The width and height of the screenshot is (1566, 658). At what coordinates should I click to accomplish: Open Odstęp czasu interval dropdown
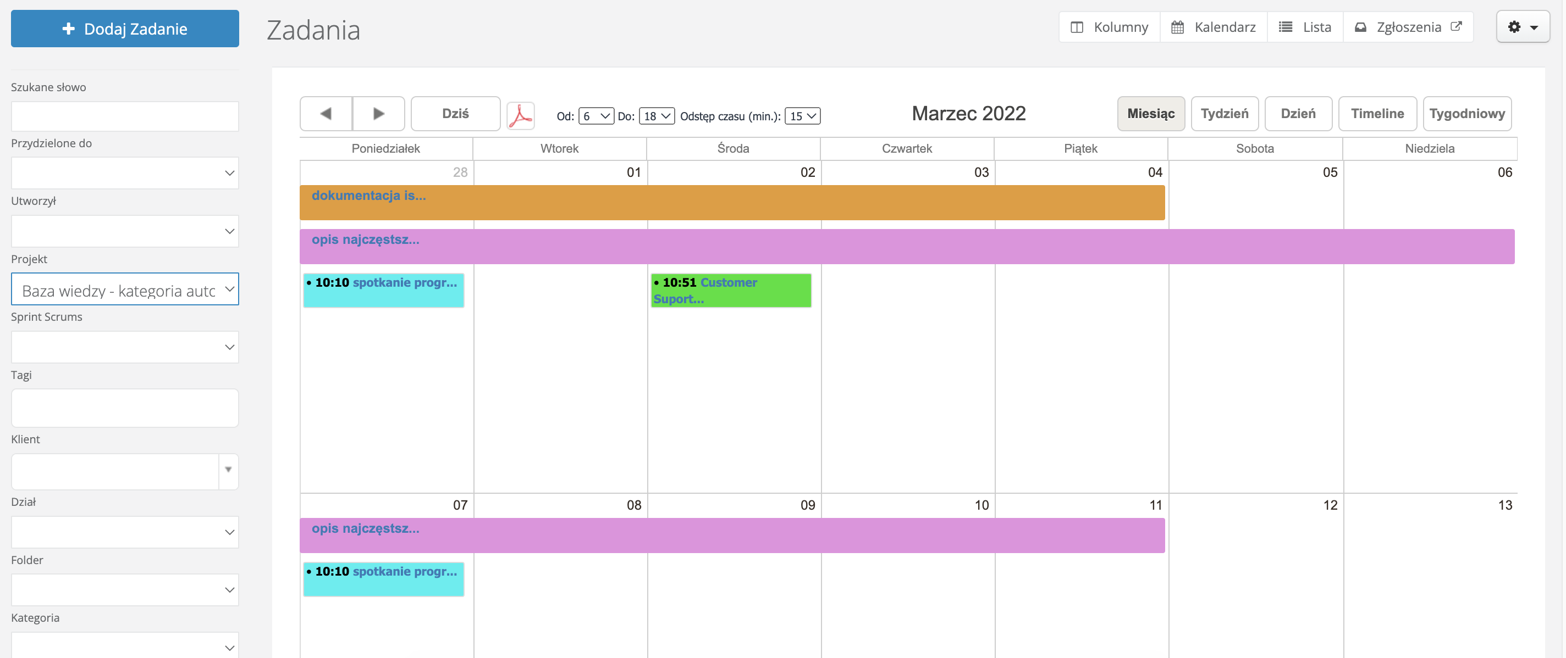802,116
